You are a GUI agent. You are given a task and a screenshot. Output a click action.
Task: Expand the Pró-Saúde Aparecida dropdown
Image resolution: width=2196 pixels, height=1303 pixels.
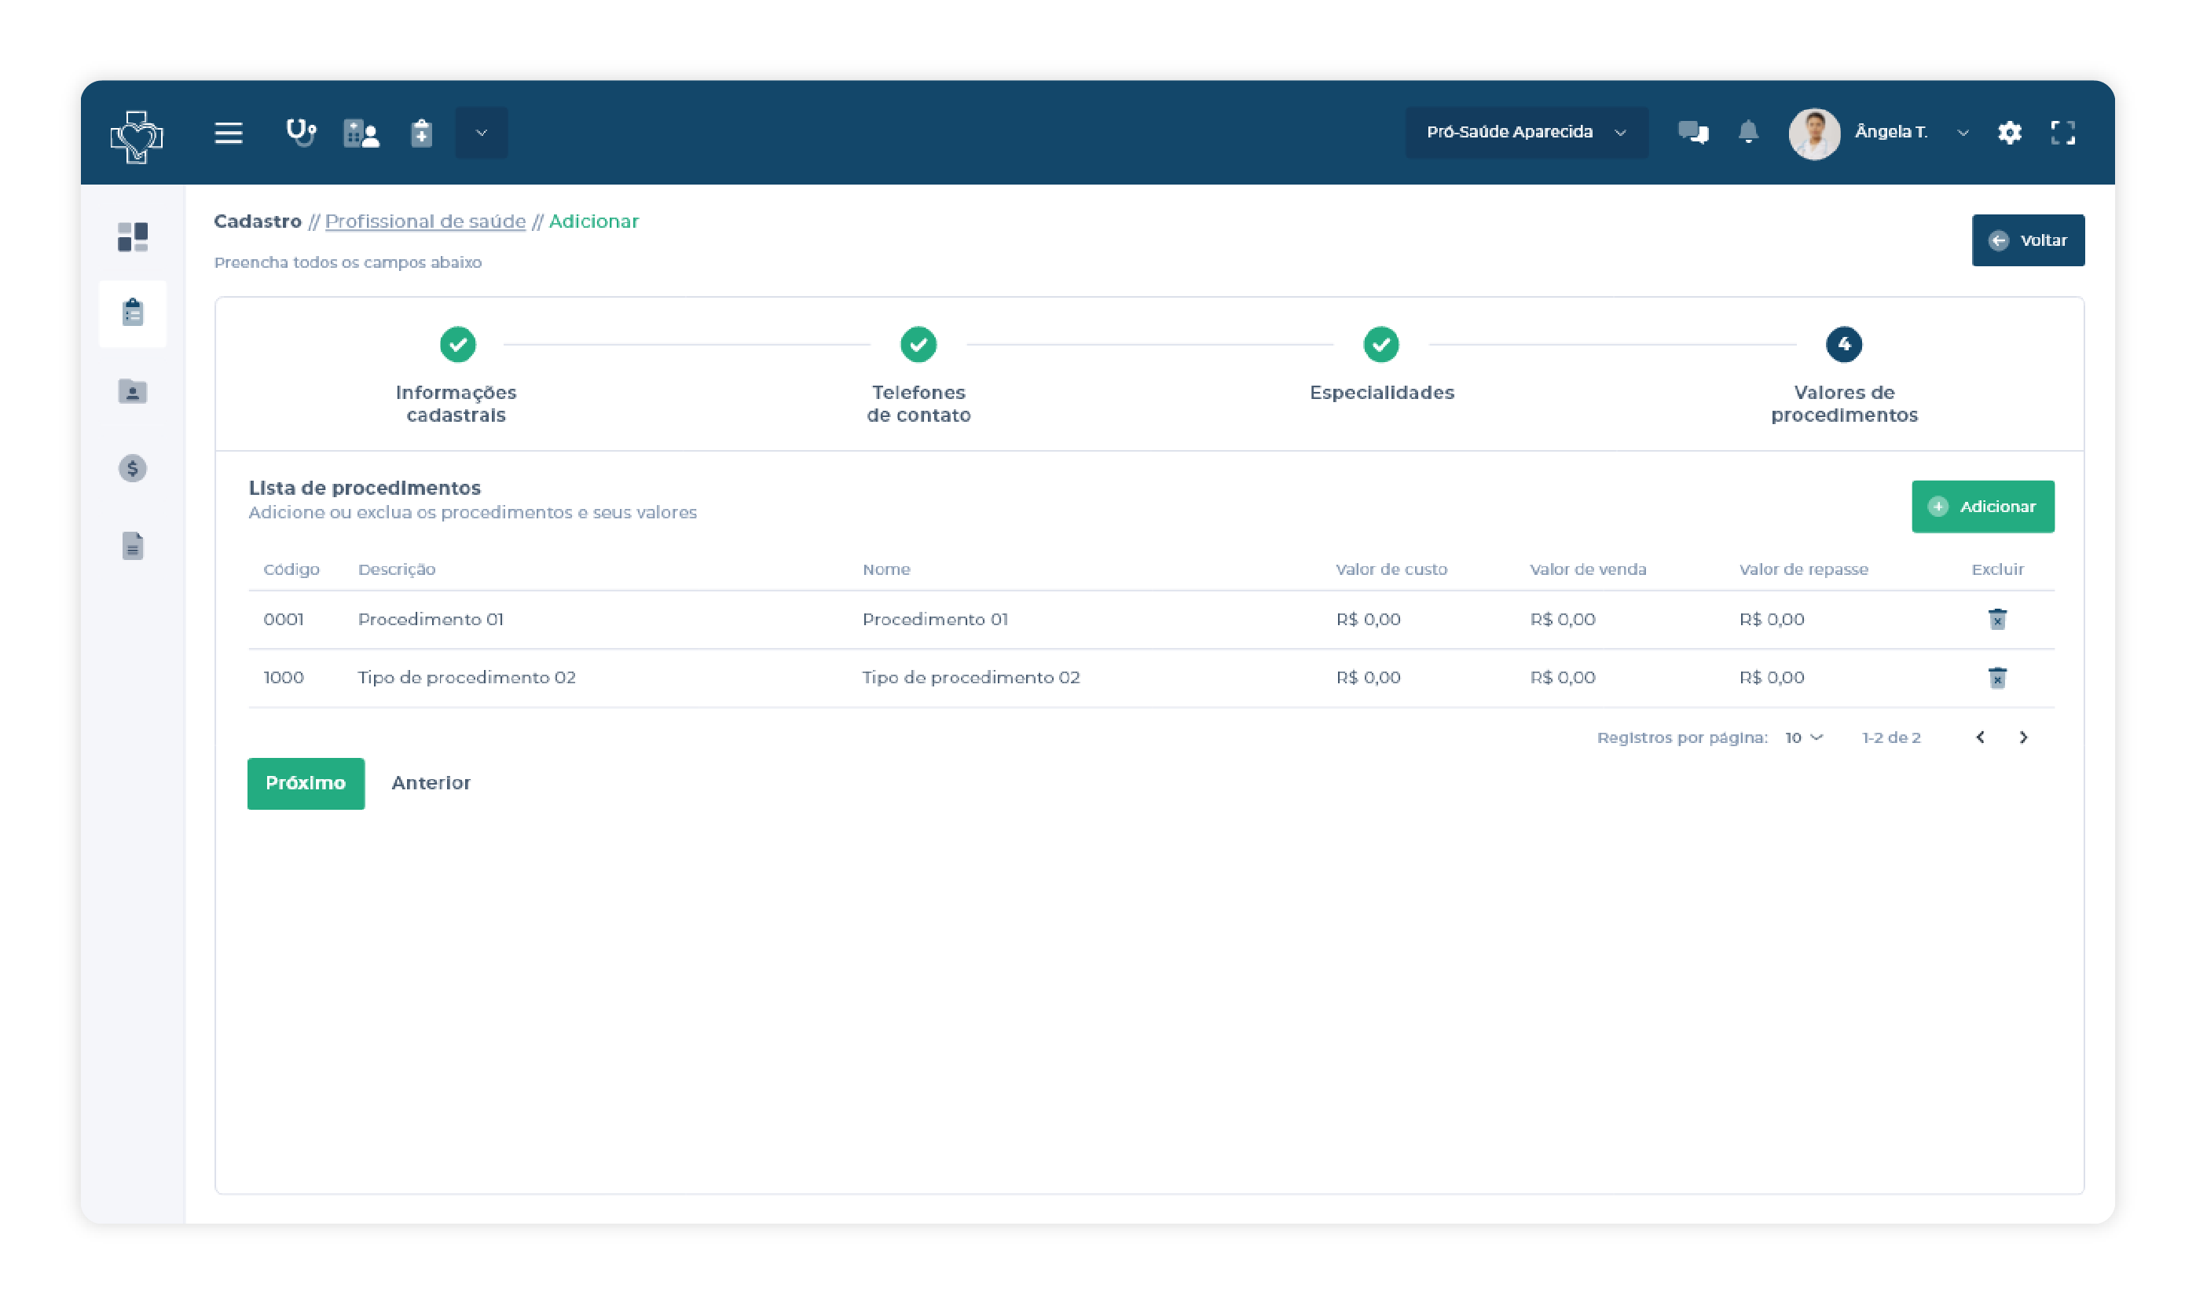coord(1526,132)
